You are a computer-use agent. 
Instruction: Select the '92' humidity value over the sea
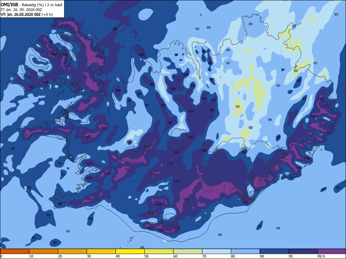coord(55,243)
